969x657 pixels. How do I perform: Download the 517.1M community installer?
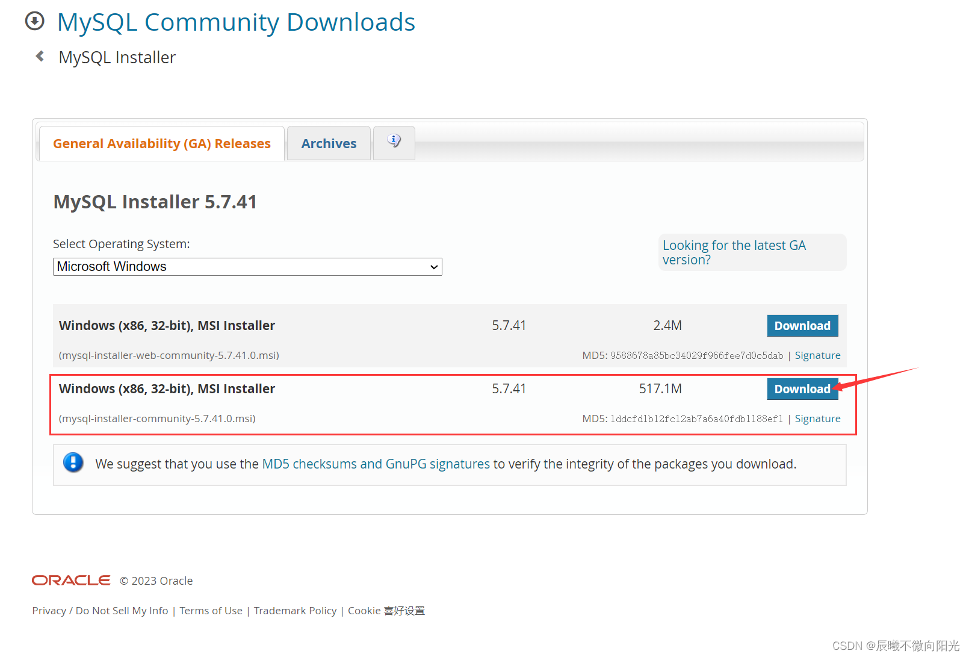pyautogui.click(x=802, y=389)
